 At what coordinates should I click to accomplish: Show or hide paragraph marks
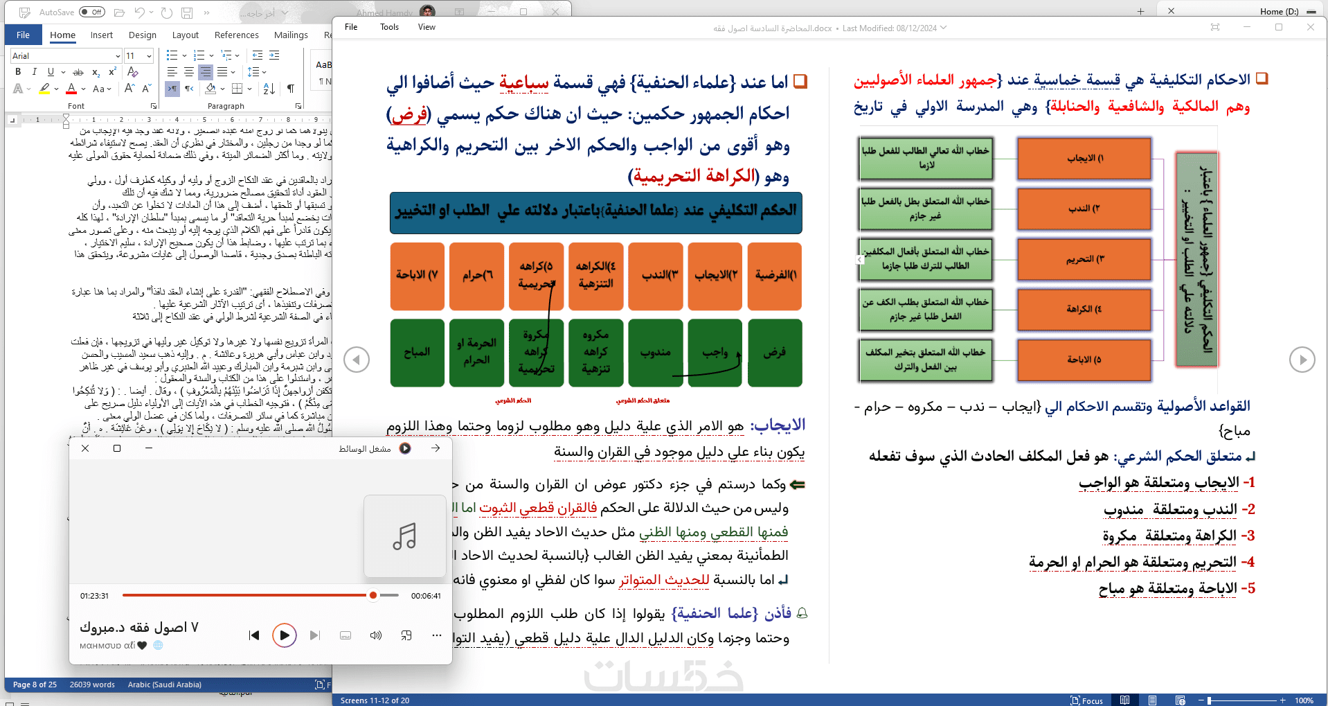pyautogui.click(x=291, y=89)
